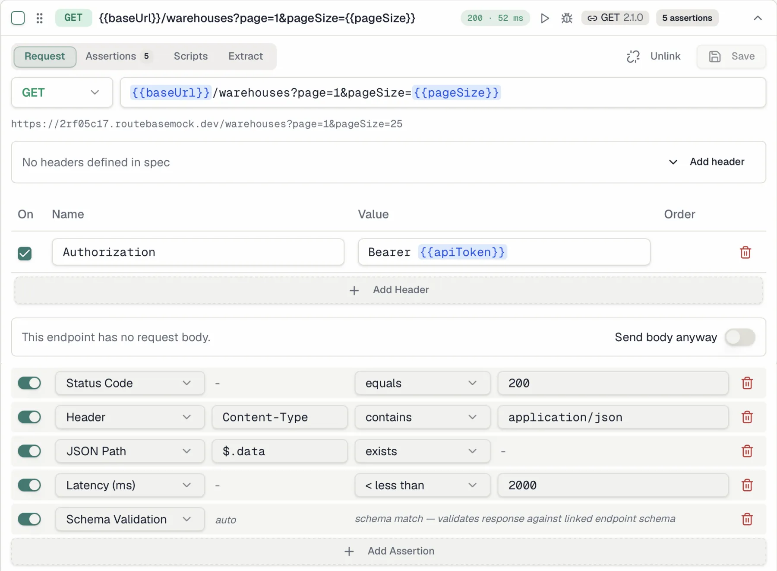Delete the JSON Path $.data assertion

pos(747,451)
